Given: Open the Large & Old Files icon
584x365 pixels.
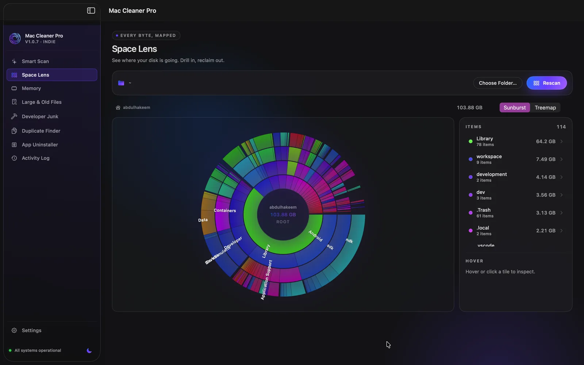Looking at the screenshot, I should pos(14,102).
